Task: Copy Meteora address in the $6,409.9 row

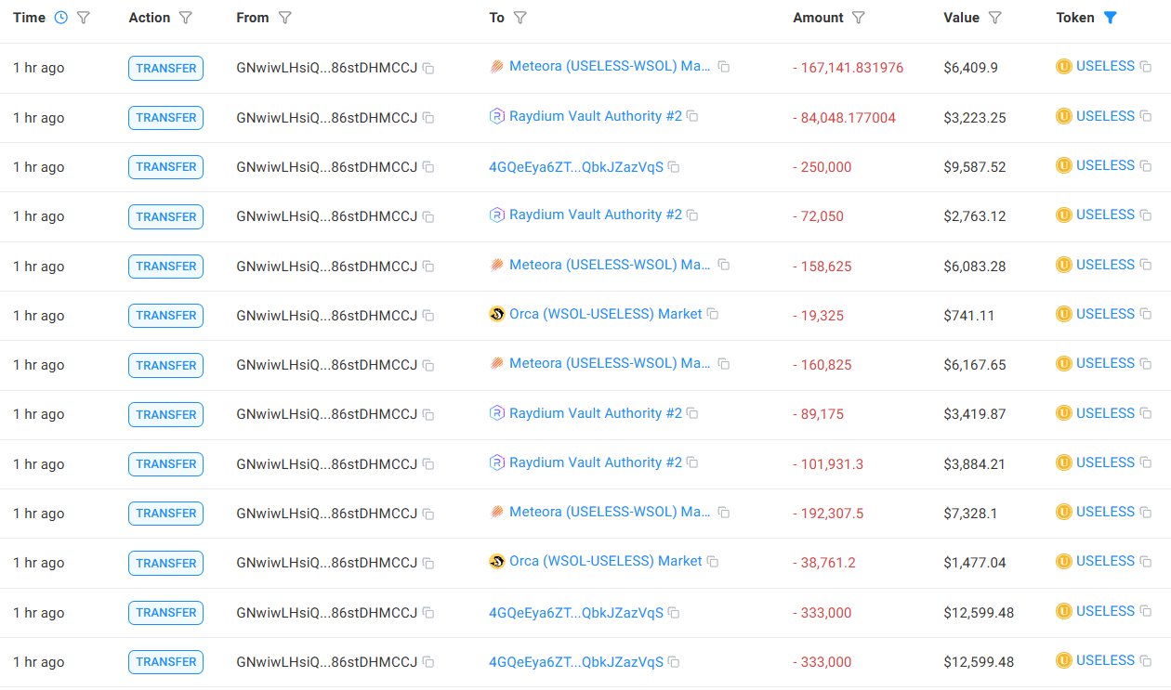Action: pyautogui.click(x=724, y=68)
